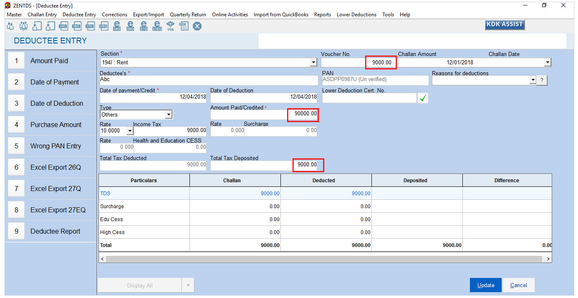Open the Quarterly Return menu
The image size is (578, 298).
point(188,15)
